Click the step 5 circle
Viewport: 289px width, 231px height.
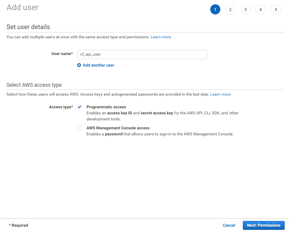[x=276, y=10]
